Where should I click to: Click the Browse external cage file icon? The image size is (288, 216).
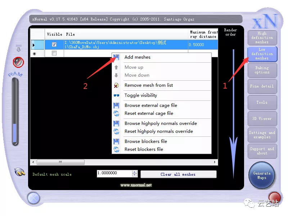point(116,105)
